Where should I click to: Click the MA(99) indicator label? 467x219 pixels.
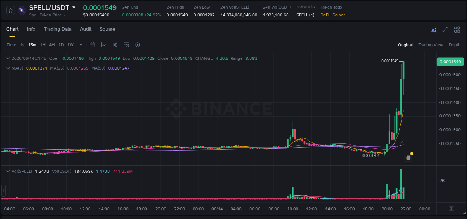click(x=98, y=68)
